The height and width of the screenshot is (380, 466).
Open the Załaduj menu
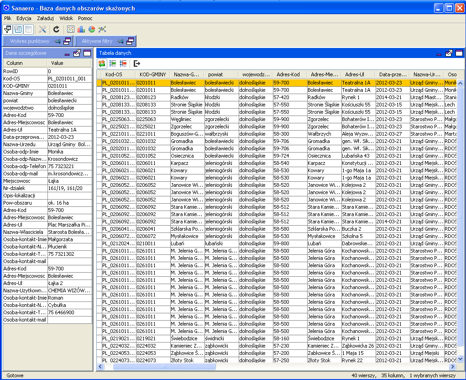(x=45, y=18)
